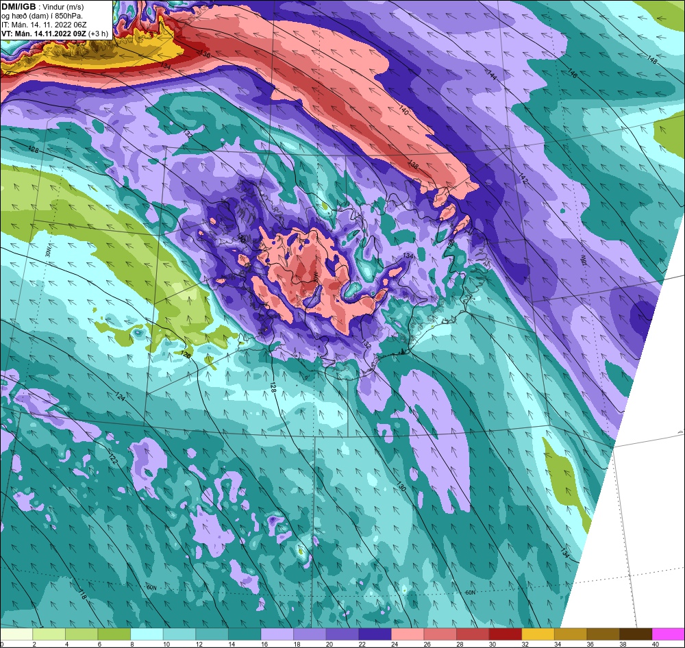Click the magenta above-40 legend swatch

pyautogui.click(x=668, y=634)
